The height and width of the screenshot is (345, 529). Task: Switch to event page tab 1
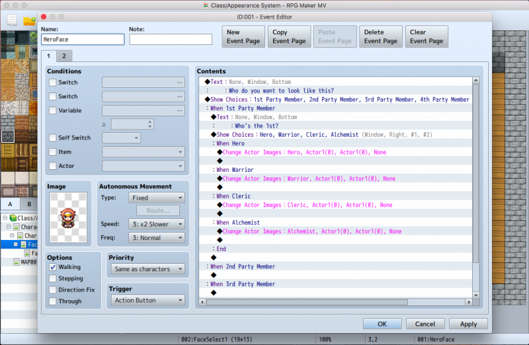point(48,56)
